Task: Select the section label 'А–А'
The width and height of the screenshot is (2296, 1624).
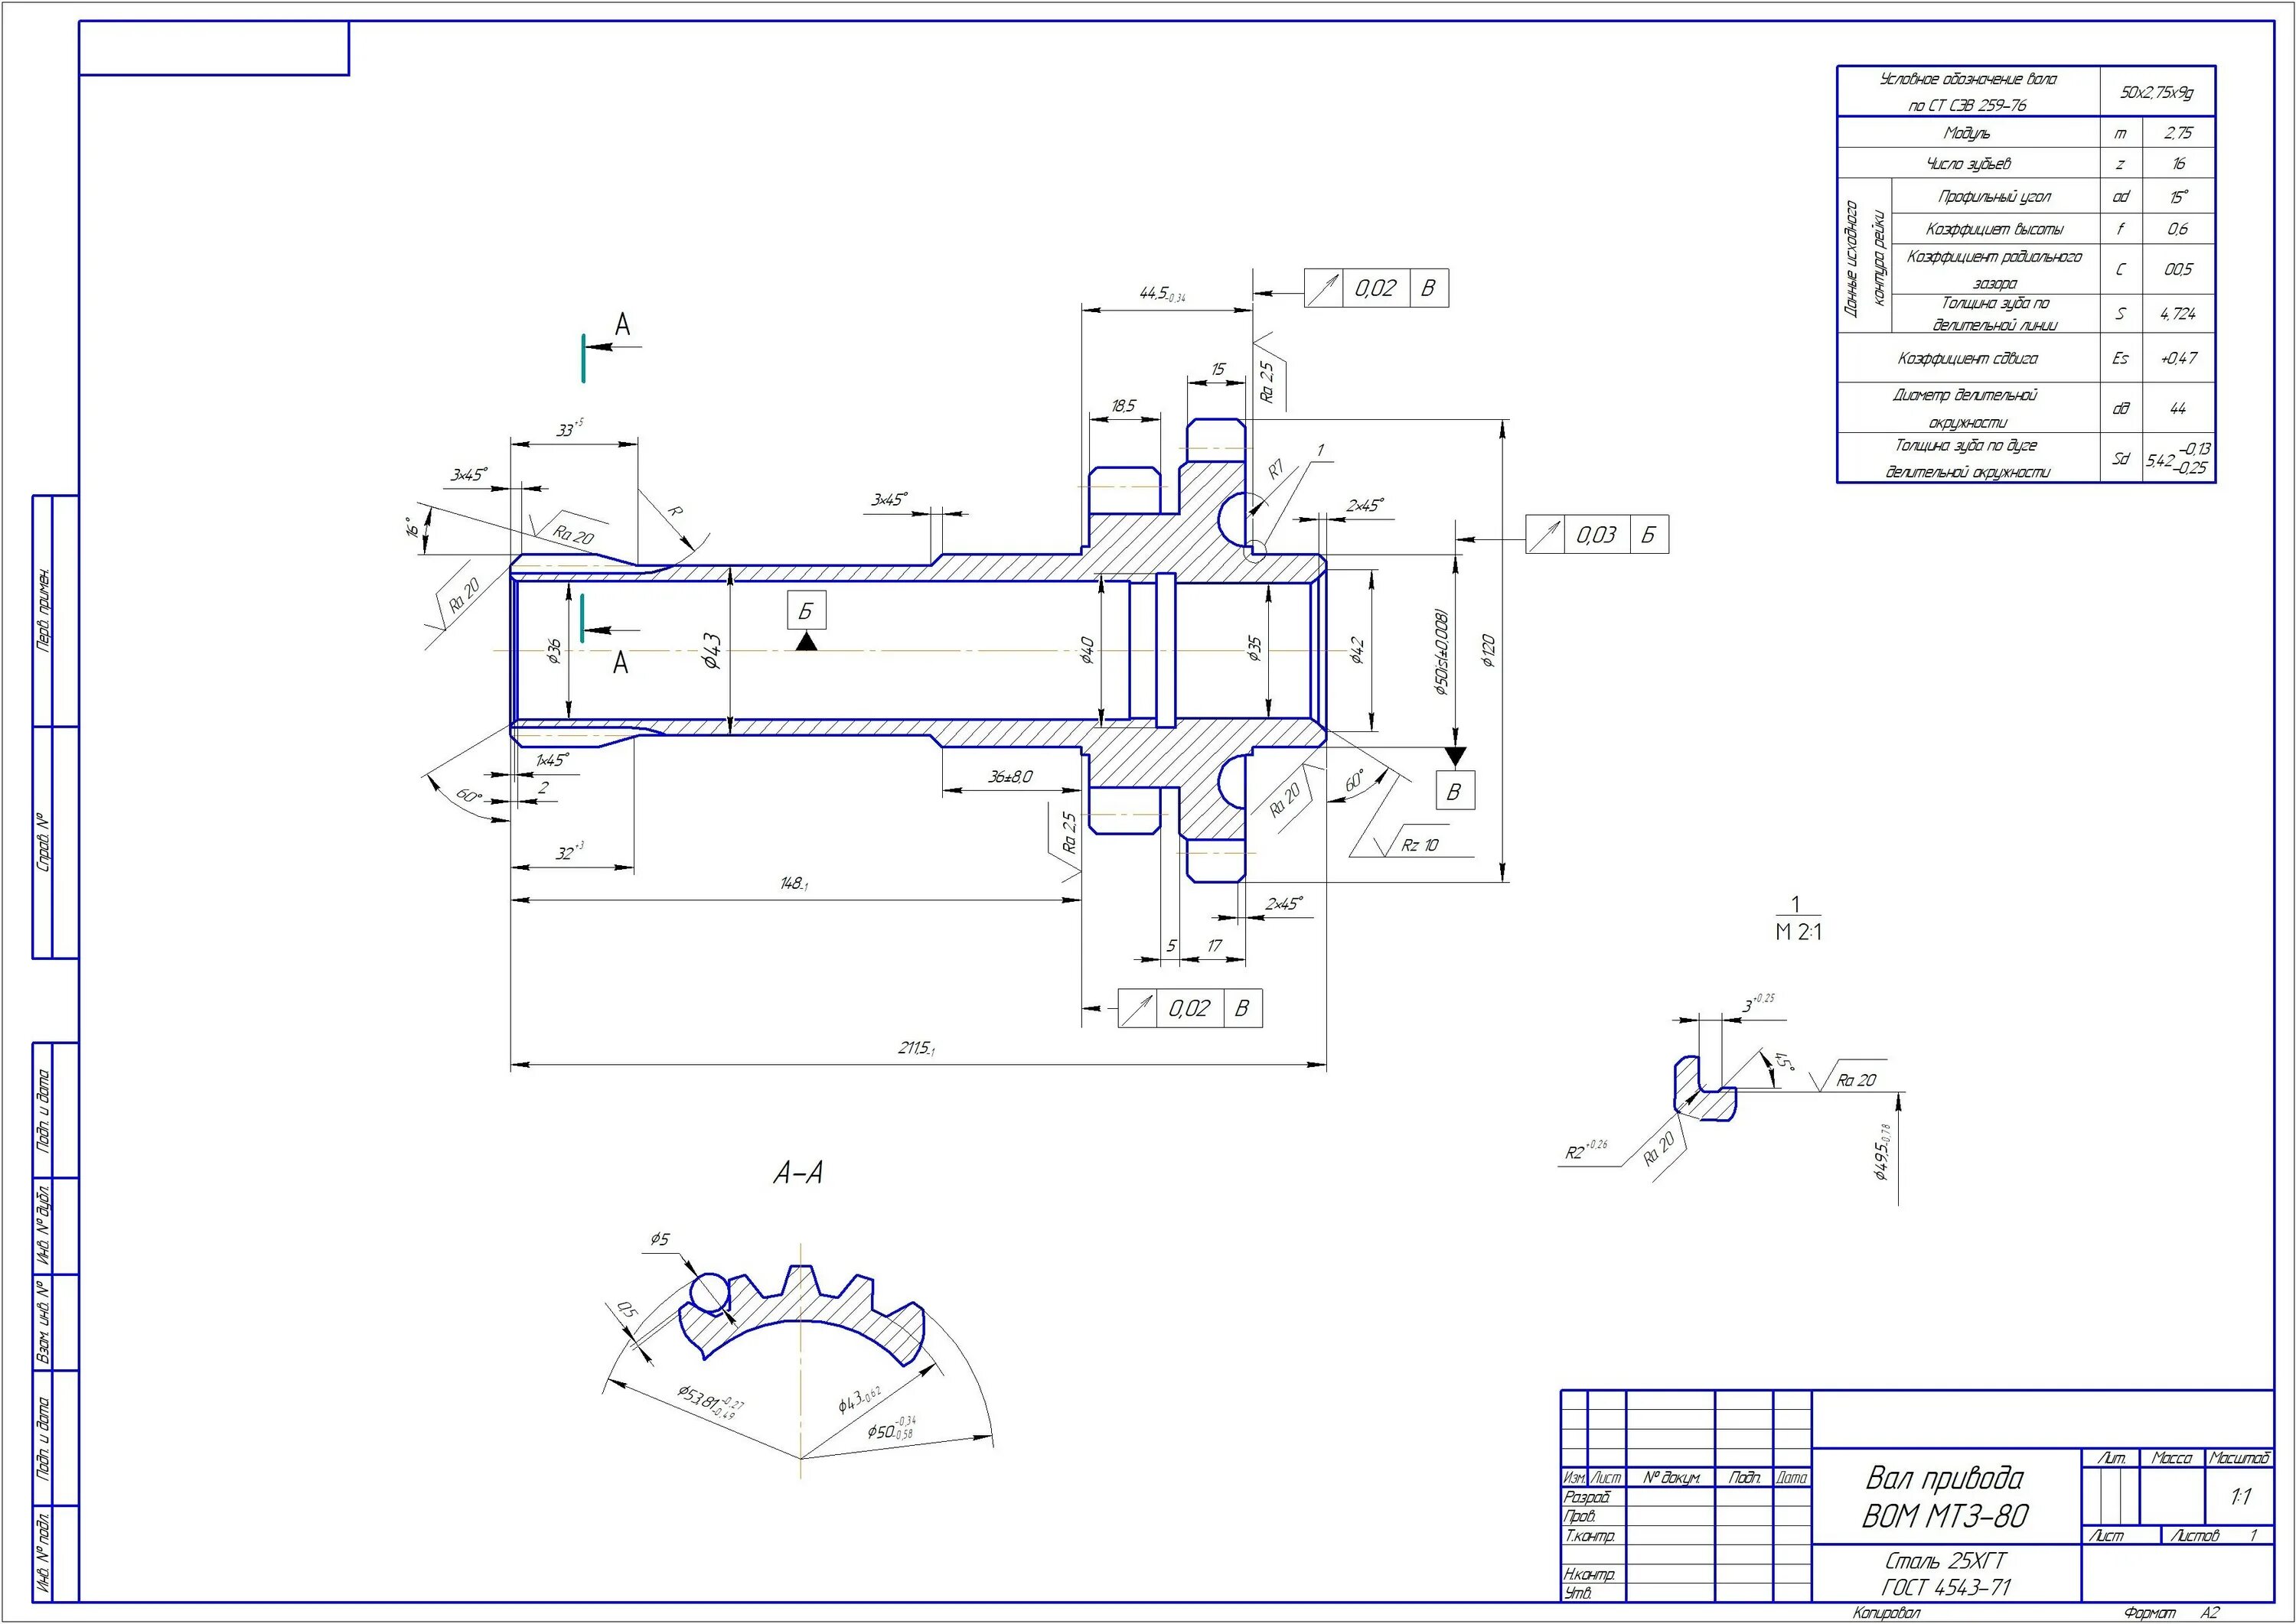Action: point(798,1173)
